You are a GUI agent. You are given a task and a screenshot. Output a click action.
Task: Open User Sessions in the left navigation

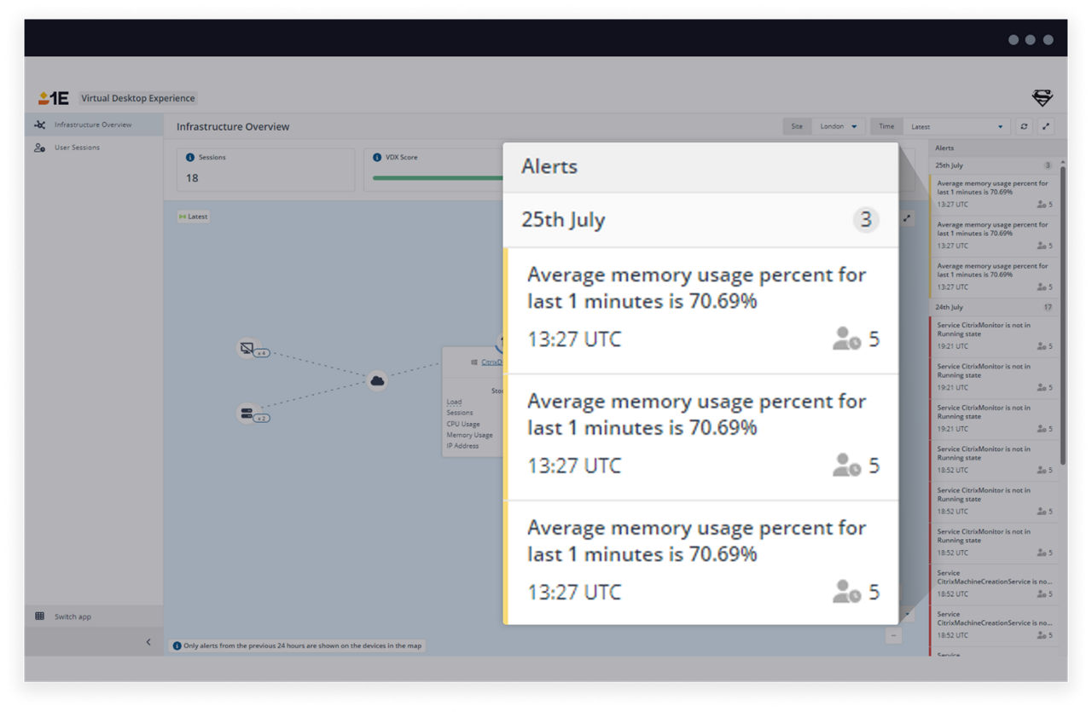tap(94, 148)
